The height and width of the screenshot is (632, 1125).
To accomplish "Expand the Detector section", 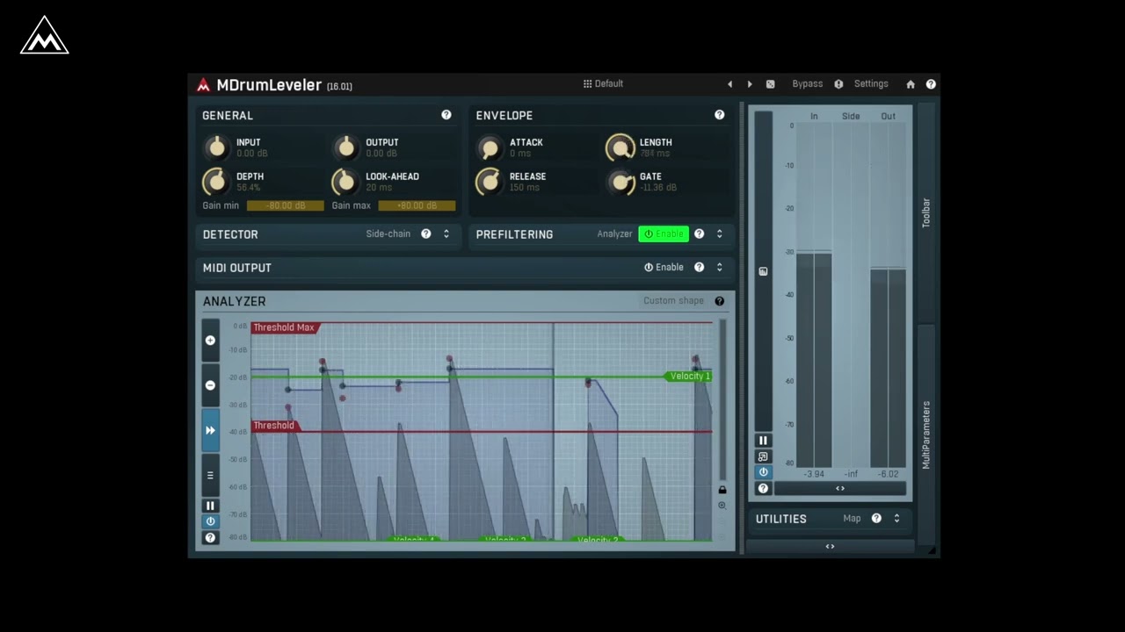I will 446,234.
